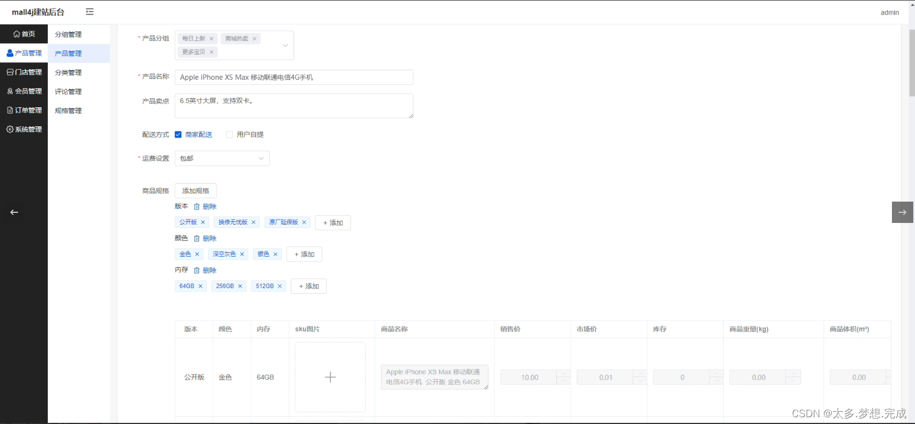Edit the sku 商品名称 textarea
This screenshot has width=915, height=424.
435,377
